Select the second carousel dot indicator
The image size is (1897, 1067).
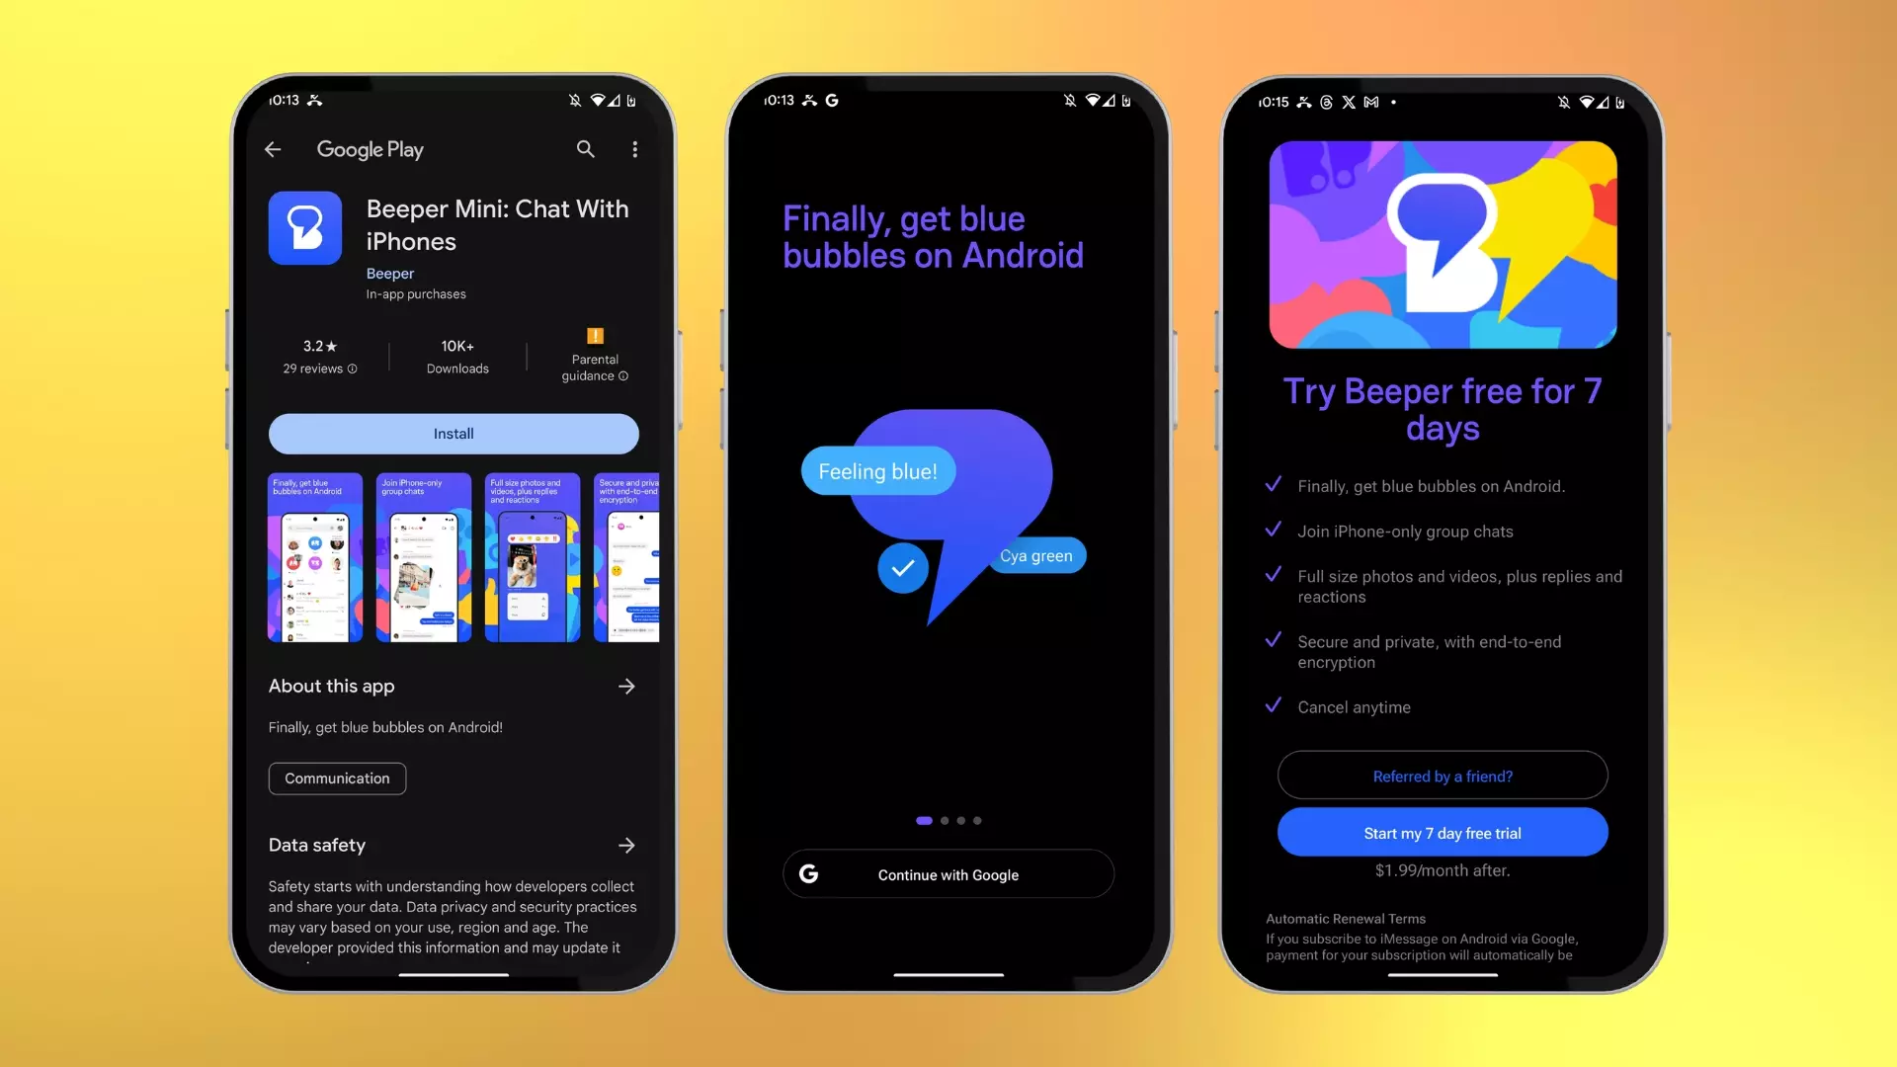click(x=945, y=819)
